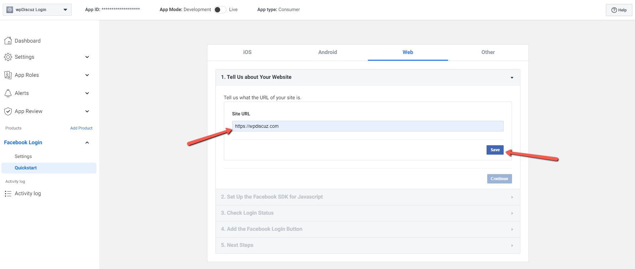The width and height of the screenshot is (635, 269).
Task: Click the Continue button
Action: click(499, 179)
